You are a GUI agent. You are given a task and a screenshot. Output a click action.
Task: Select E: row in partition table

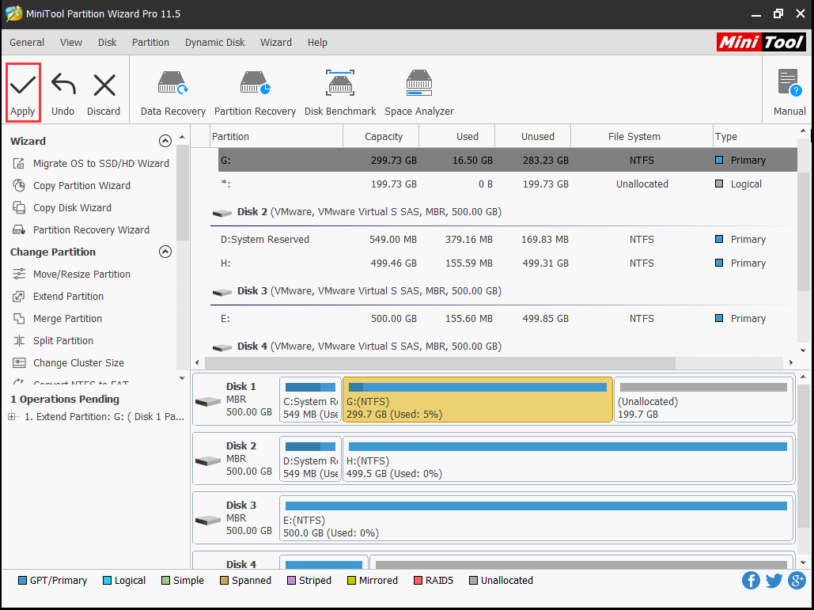(x=508, y=319)
